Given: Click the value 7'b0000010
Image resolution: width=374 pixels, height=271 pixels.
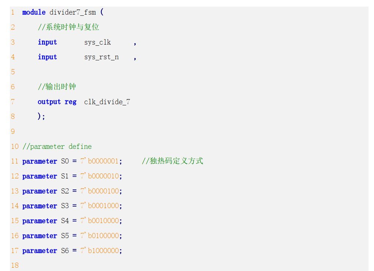Looking at the screenshot, I should tap(100, 176).
